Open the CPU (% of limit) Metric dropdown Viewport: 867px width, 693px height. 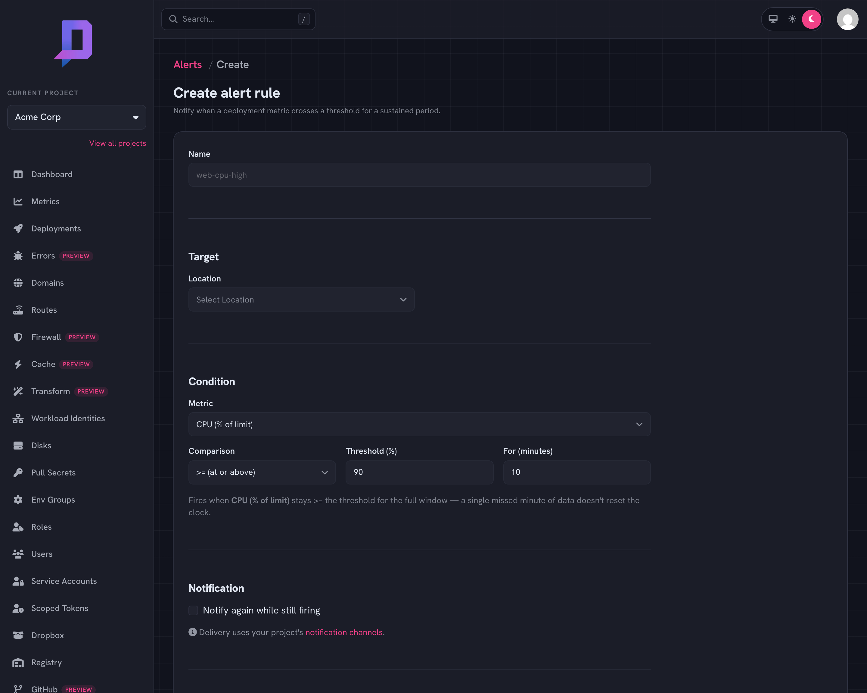pos(419,424)
